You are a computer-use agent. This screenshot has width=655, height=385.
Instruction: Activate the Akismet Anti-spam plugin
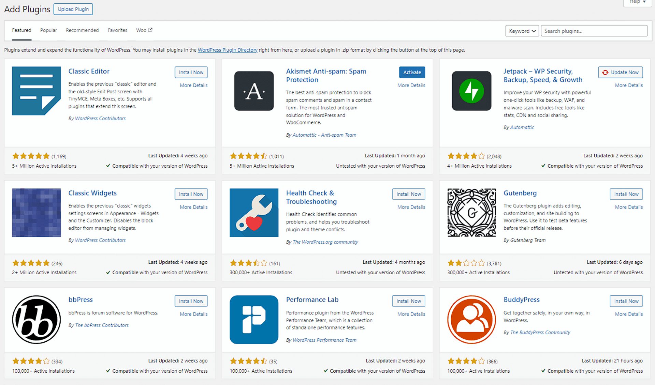[x=412, y=72]
